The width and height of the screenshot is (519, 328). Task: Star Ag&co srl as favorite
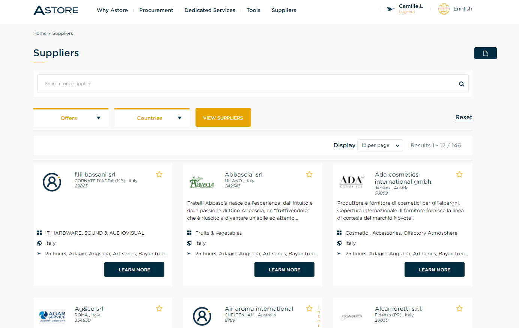159,309
